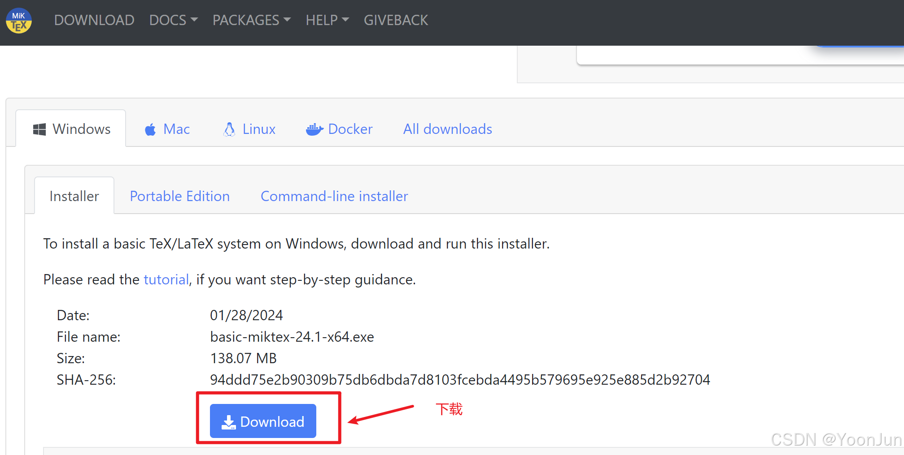Switch to Command-line installer sub-tab
This screenshot has width=904, height=455.
(x=334, y=196)
